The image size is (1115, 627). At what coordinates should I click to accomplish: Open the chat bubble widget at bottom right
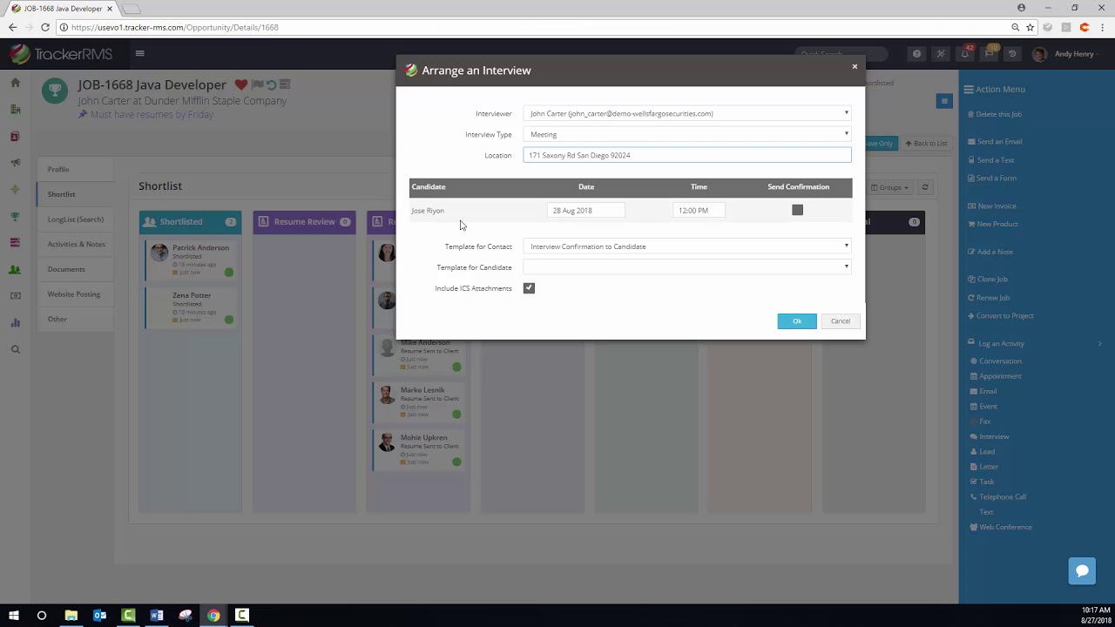point(1082,570)
